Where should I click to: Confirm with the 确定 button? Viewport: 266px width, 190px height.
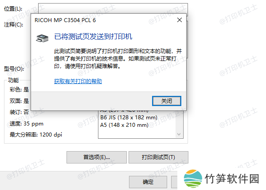point(148,182)
